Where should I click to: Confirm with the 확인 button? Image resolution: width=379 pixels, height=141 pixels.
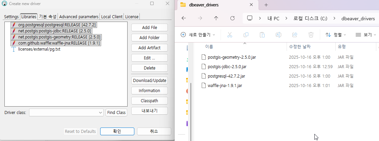point(117,131)
